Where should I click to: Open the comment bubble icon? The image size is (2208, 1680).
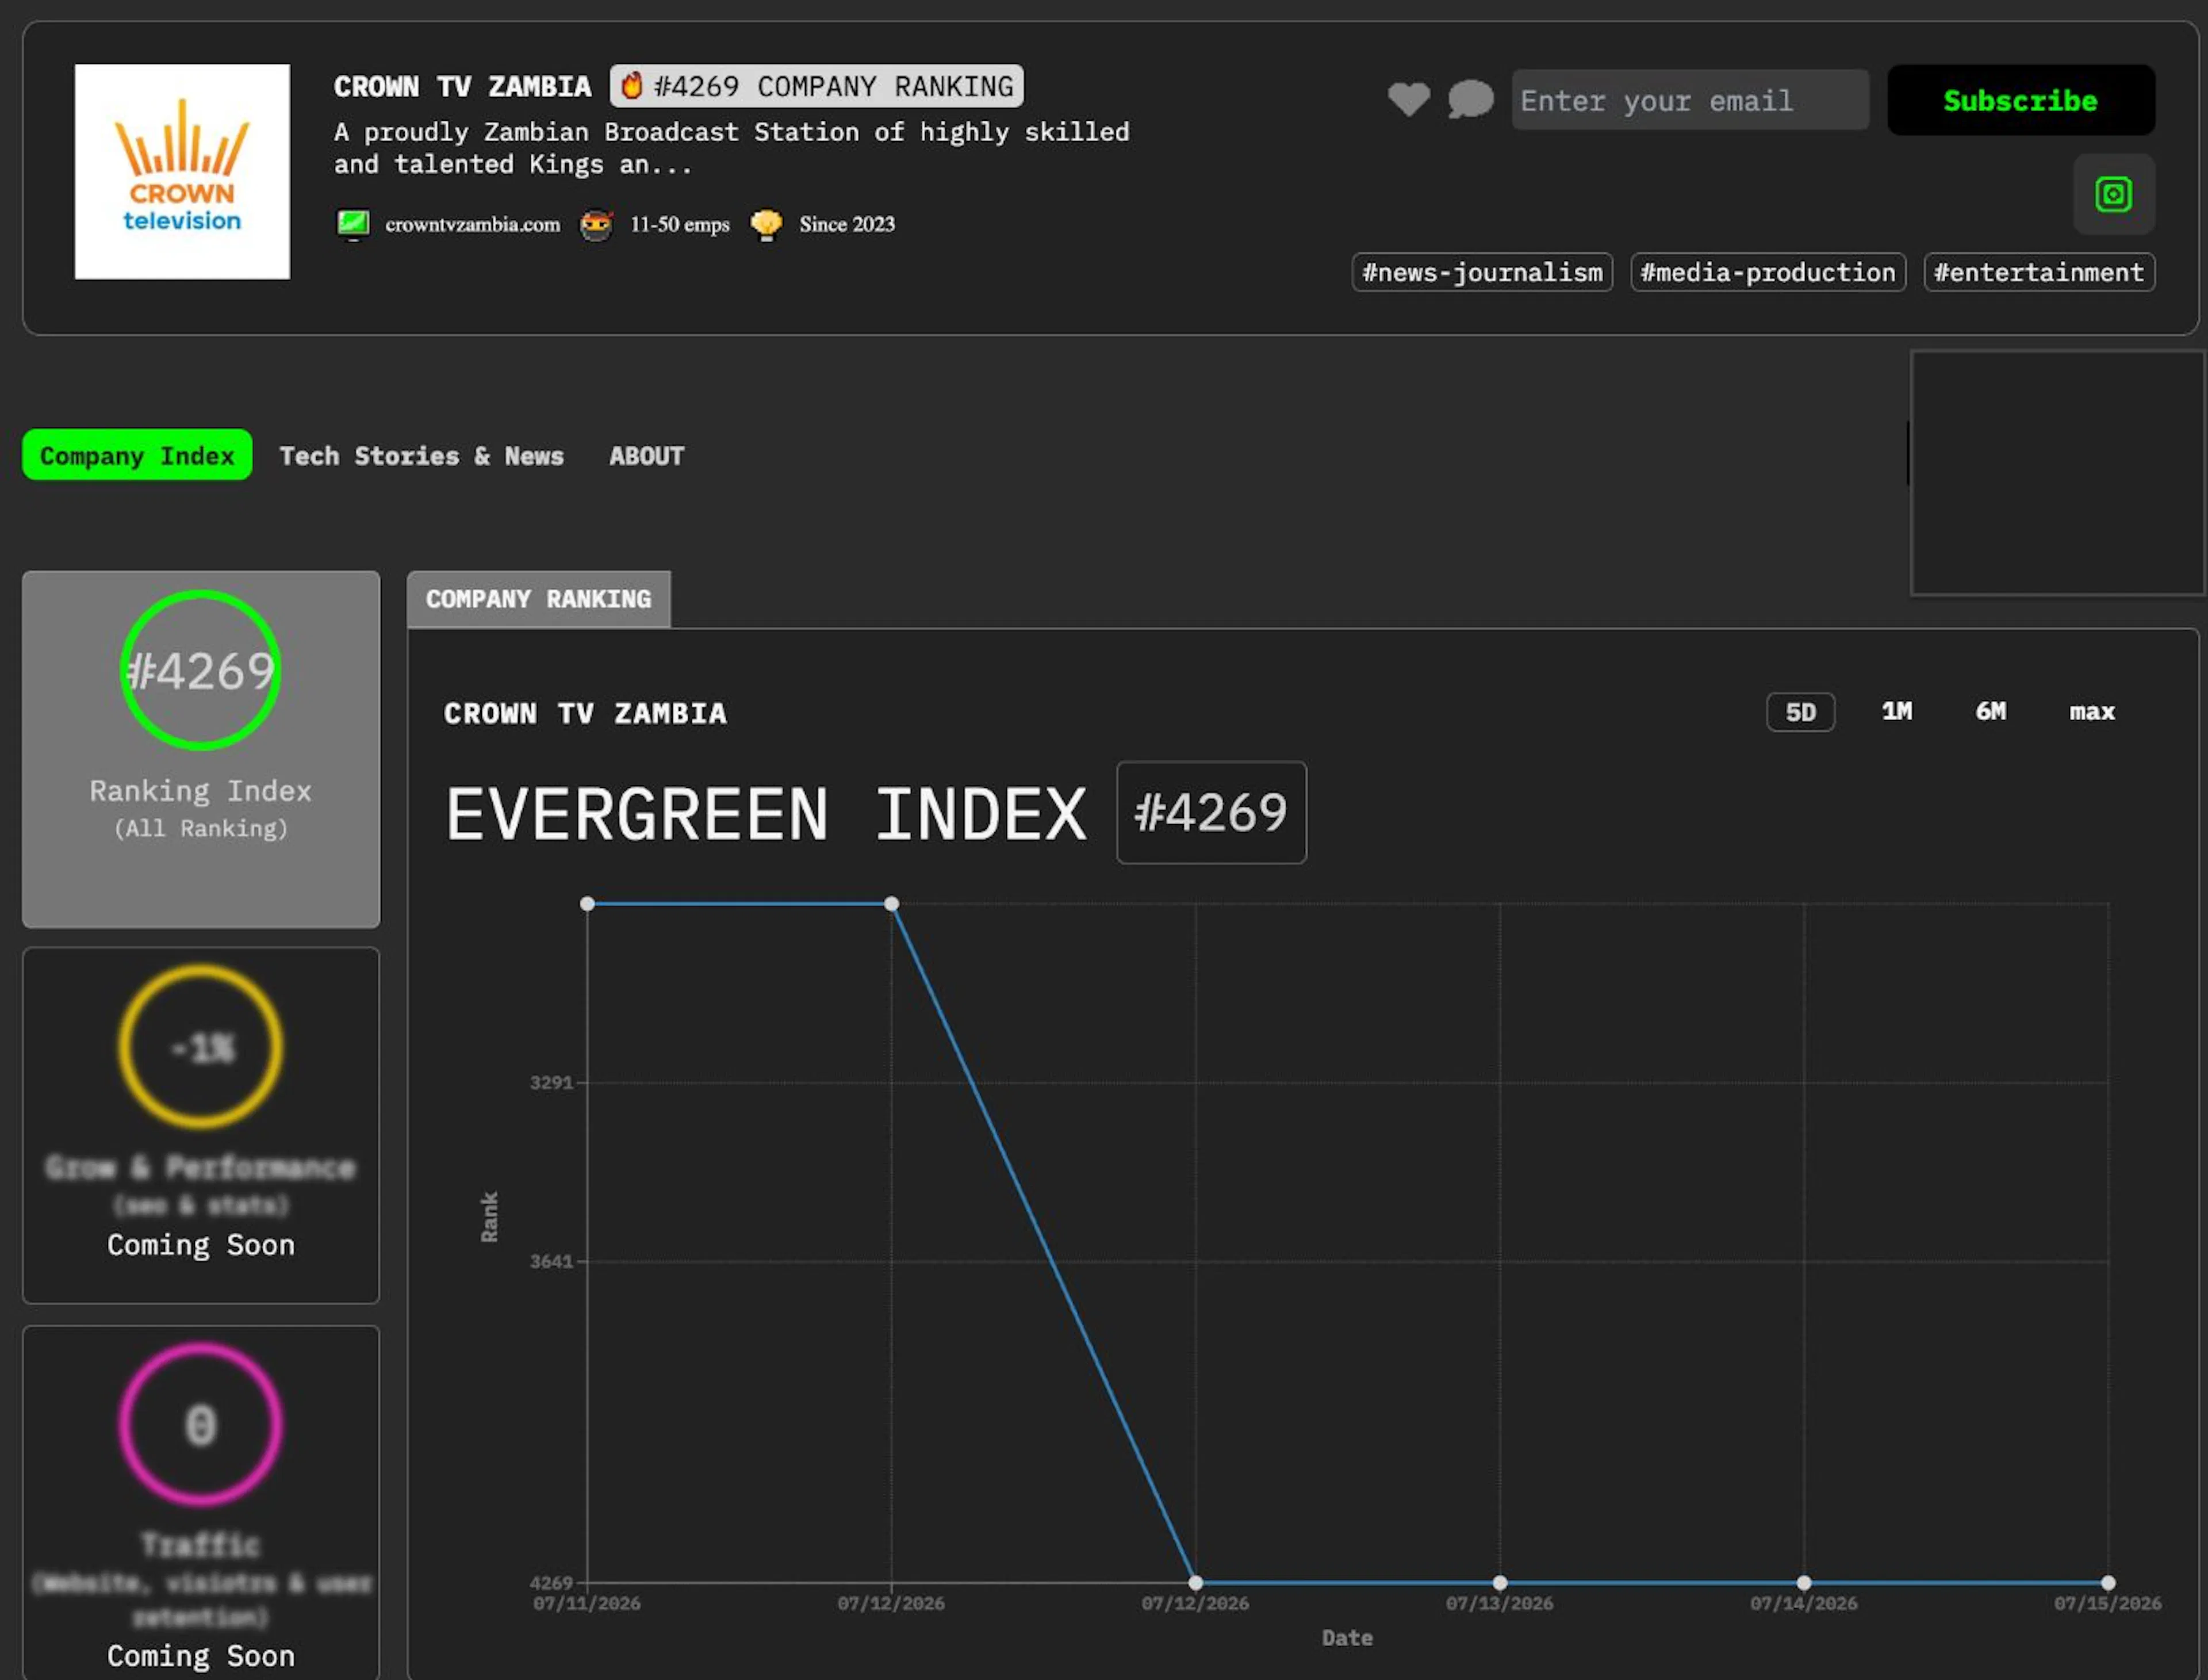point(1470,99)
